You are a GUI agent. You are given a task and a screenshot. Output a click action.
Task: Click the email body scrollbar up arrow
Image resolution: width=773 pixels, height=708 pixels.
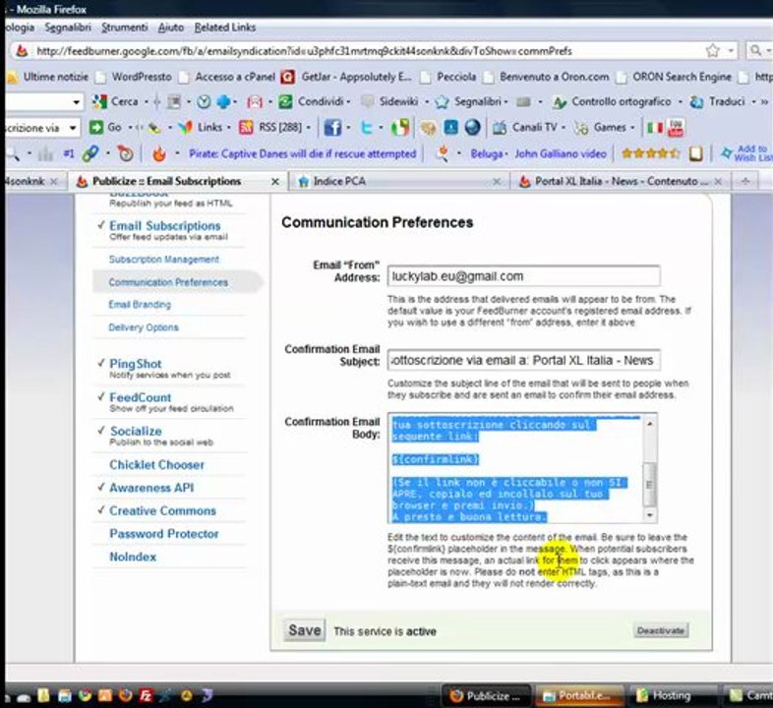click(x=650, y=424)
